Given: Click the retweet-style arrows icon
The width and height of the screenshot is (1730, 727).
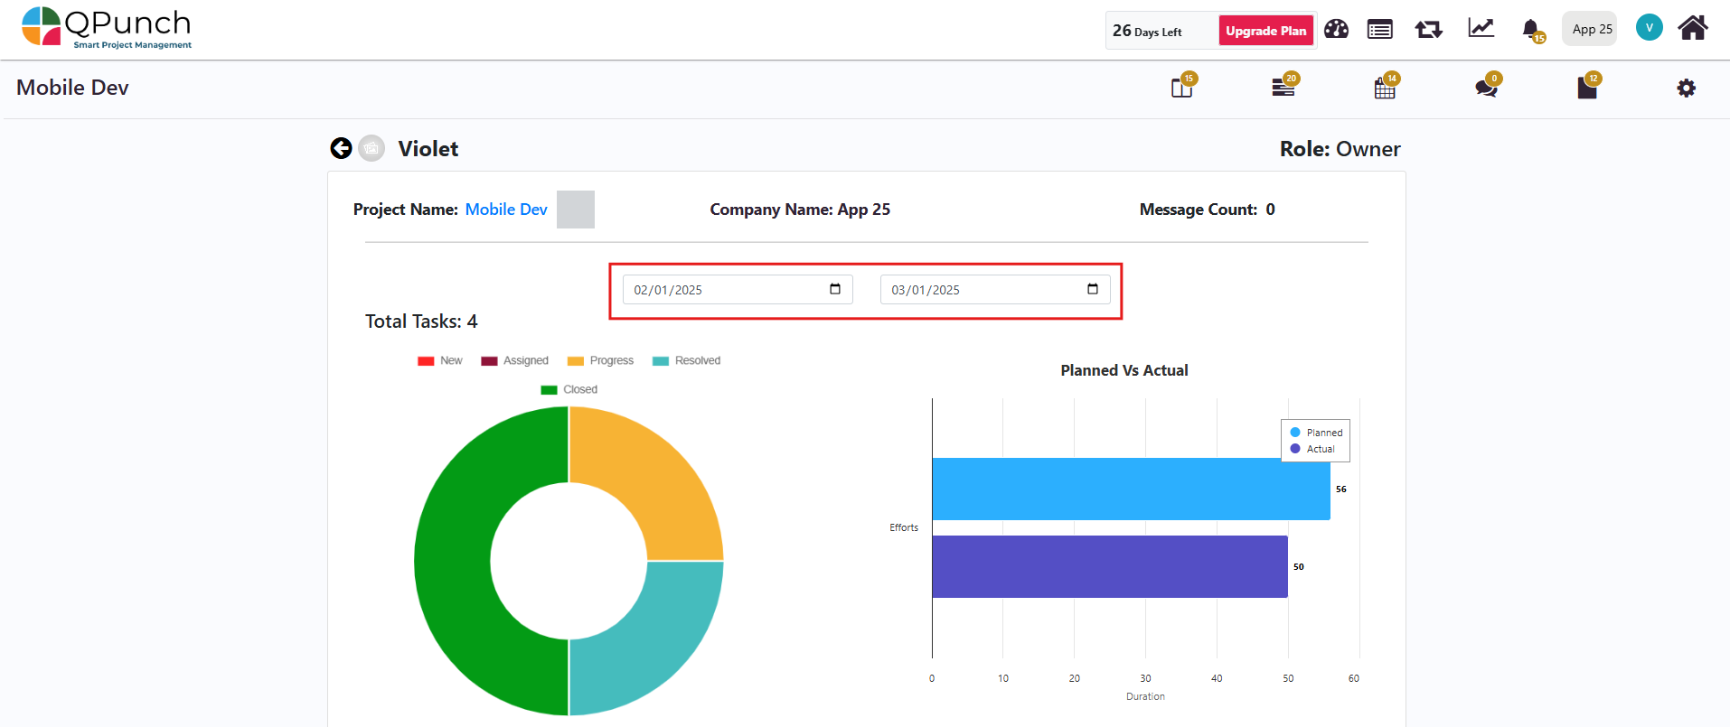Looking at the screenshot, I should point(1429,29).
